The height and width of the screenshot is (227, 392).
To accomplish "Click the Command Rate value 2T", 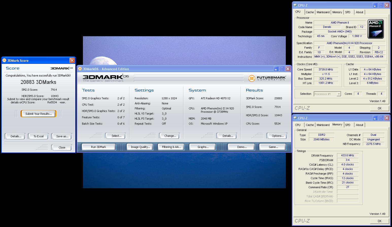I will coord(348,187).
